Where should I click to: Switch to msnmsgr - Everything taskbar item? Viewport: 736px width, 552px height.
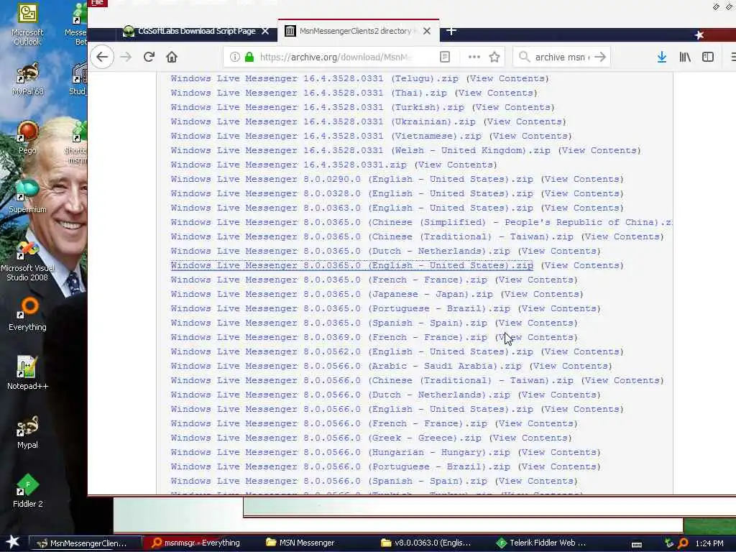(196, 543)
